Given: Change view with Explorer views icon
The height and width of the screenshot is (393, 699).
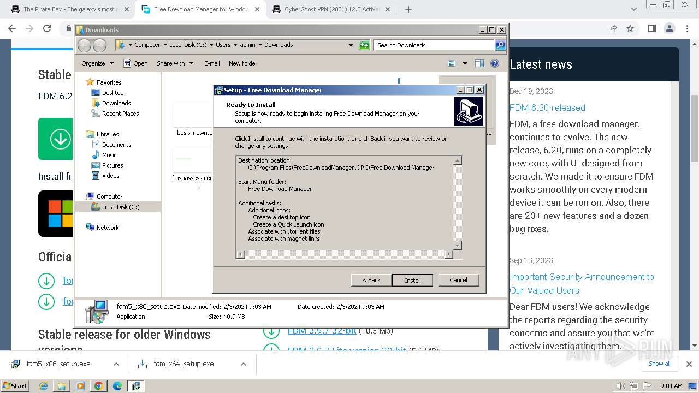Looking at the screenshot, I should pyautogui.click(x=452, y=63).
